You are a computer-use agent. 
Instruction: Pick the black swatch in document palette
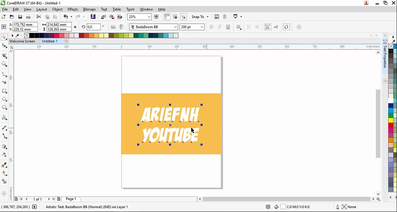pyautogui.click(x=32, y=36)
